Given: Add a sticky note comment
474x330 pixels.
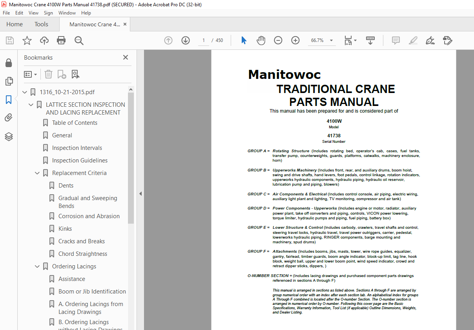Looking at the screenshot, I should tap(396, 40).
